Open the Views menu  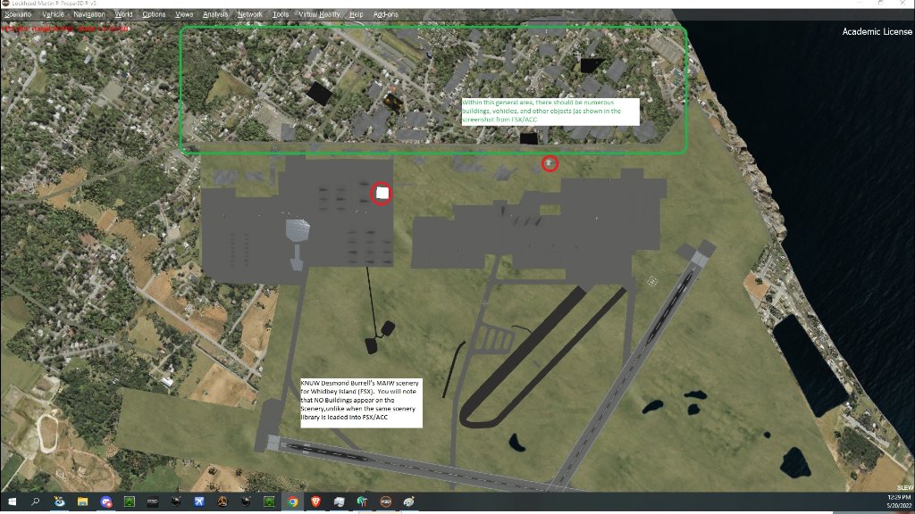(x=184, y=14)
